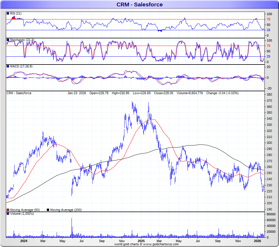Screen dimensions: 279x247
Task: Click the price panel CRM - Salesforce label
Action: (19, 93)
